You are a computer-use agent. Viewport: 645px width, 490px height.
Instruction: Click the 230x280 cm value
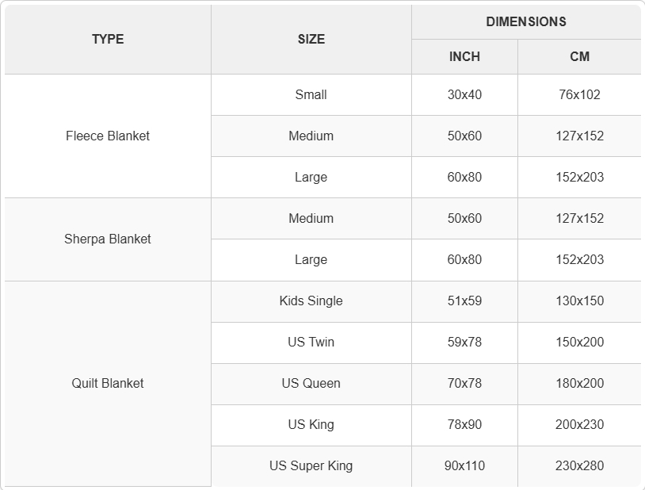point(579,466)
